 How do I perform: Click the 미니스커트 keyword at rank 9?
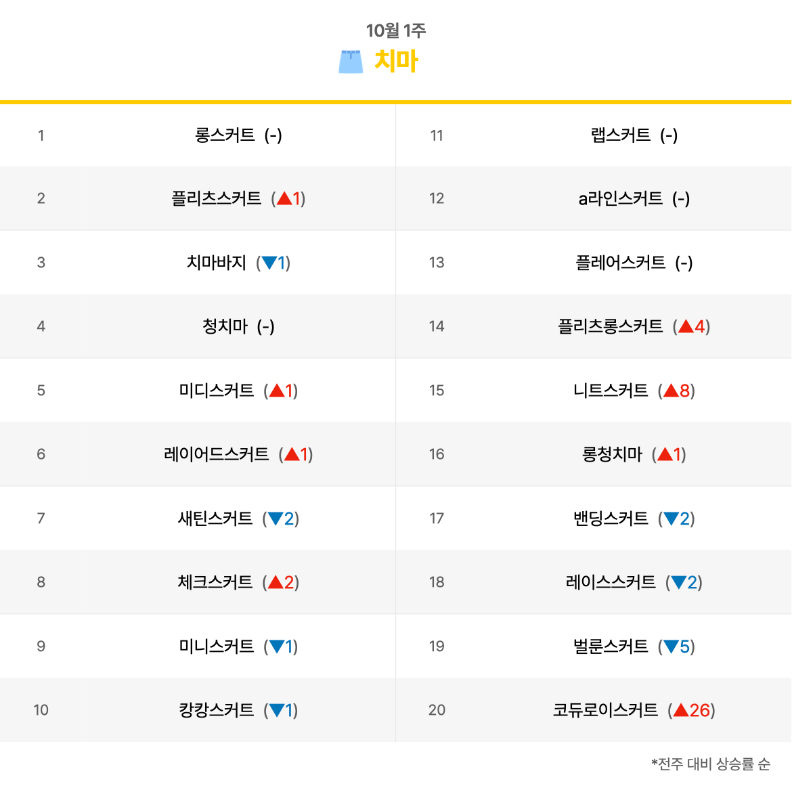[217, 646]
